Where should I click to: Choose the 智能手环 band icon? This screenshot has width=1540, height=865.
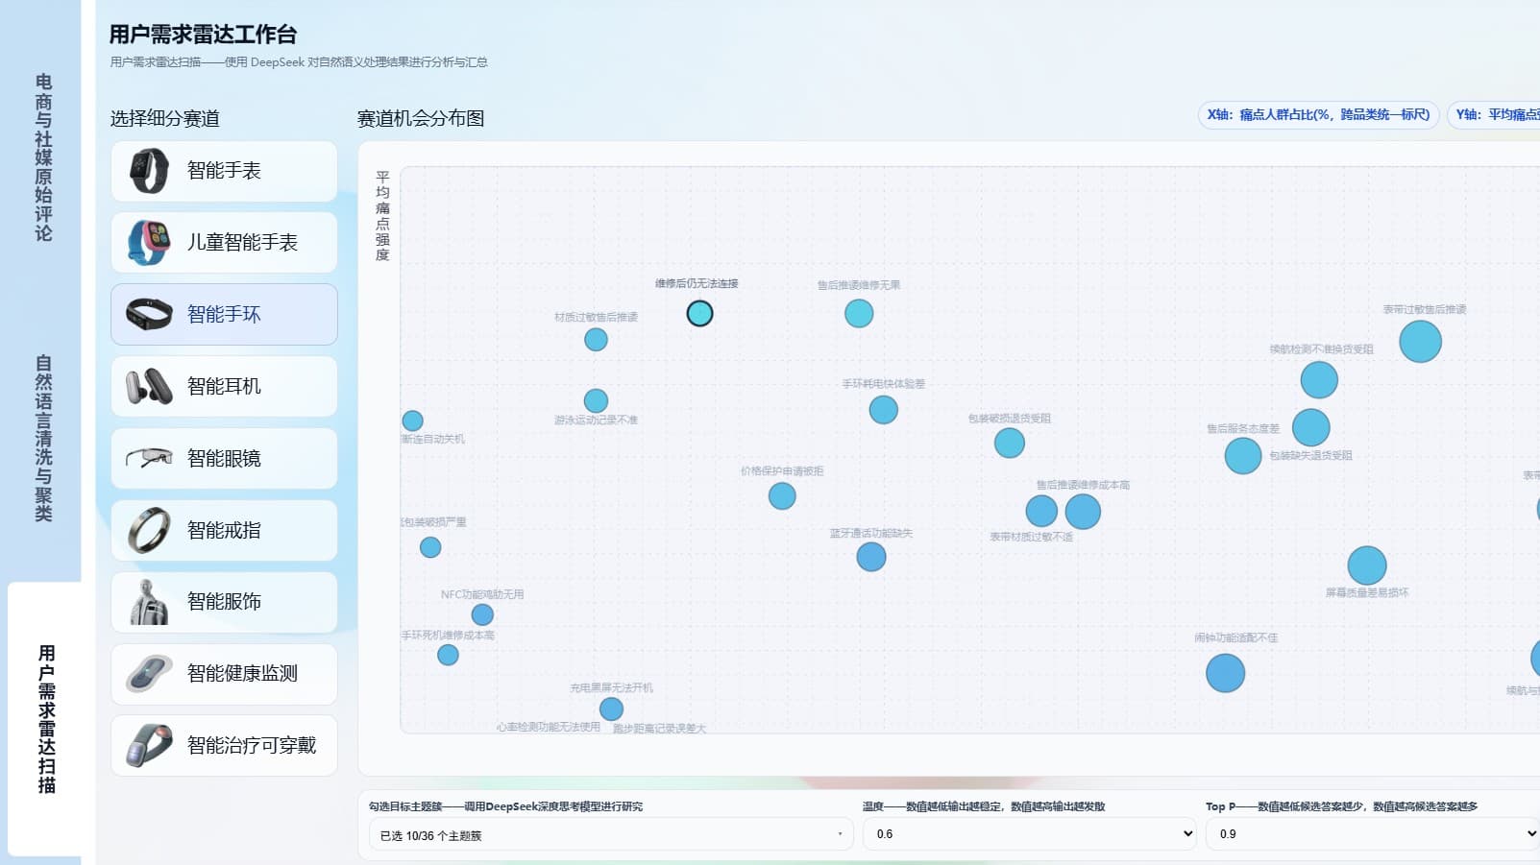149,315
